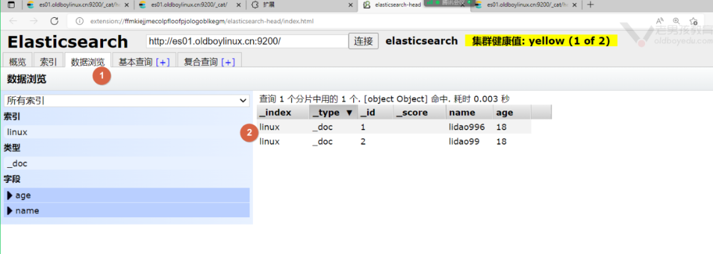The width and height of the screenshot is (713, 254).
Task: Sort by the _type column header
Action: click(332, 113)
